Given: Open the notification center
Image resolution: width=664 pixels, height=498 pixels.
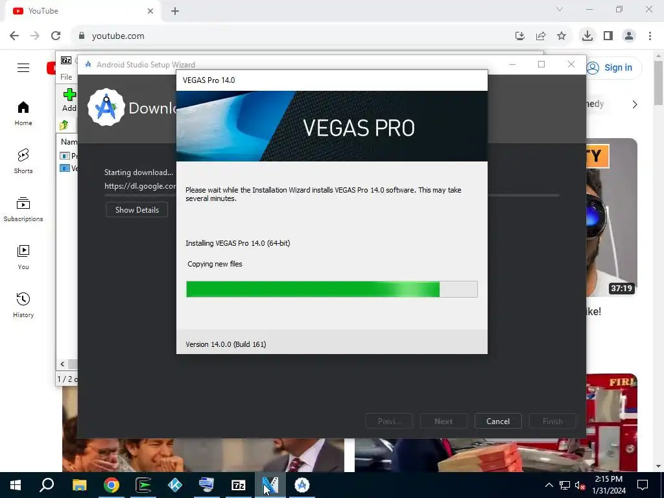Looking at the screenshot, I should [643, 485].
